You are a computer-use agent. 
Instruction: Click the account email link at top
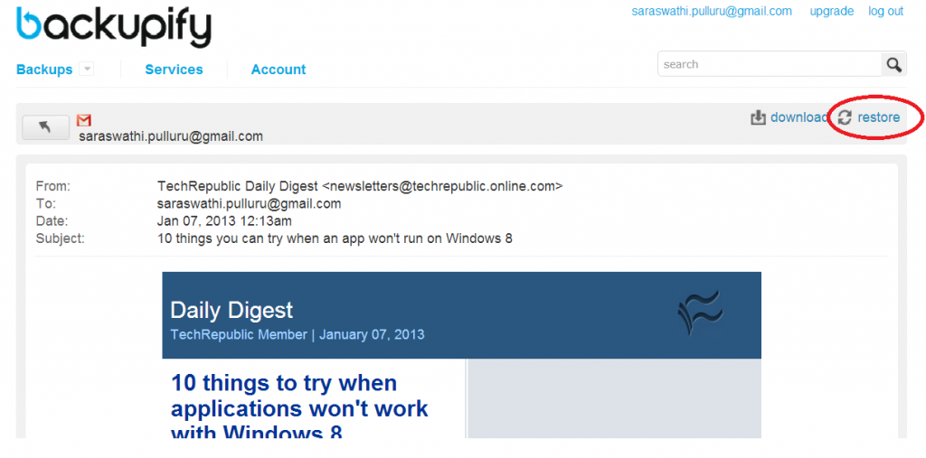click(x=712, y=11)
